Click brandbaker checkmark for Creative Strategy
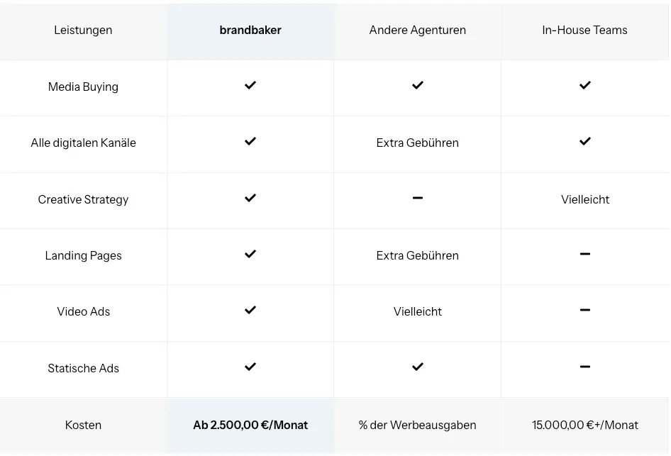Image resolution: width=671 pixels, height=456 pixels. click(250, 198)
